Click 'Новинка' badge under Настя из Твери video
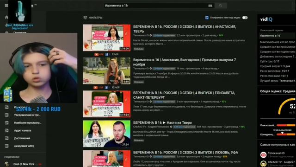 click(139, 141)
